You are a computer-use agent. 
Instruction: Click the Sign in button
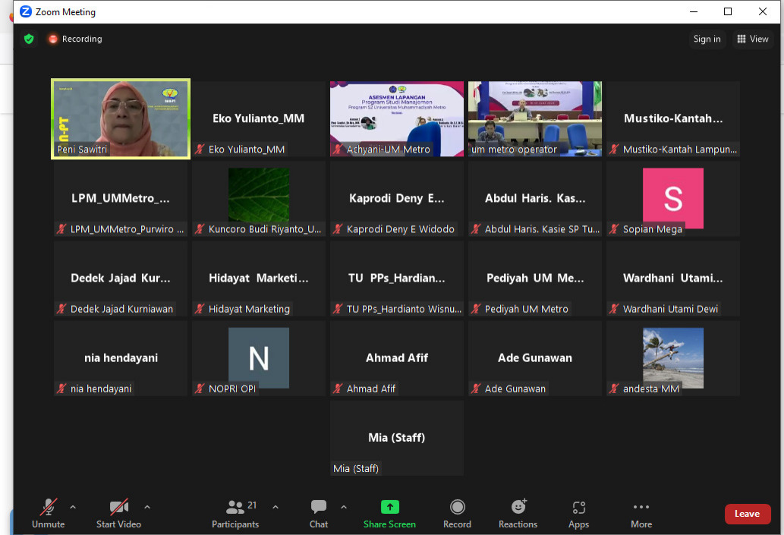click(x=707, y=39)
